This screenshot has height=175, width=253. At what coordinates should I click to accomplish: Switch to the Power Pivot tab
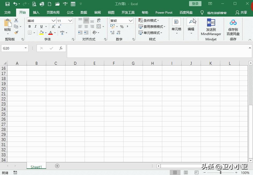click(164, 13)
